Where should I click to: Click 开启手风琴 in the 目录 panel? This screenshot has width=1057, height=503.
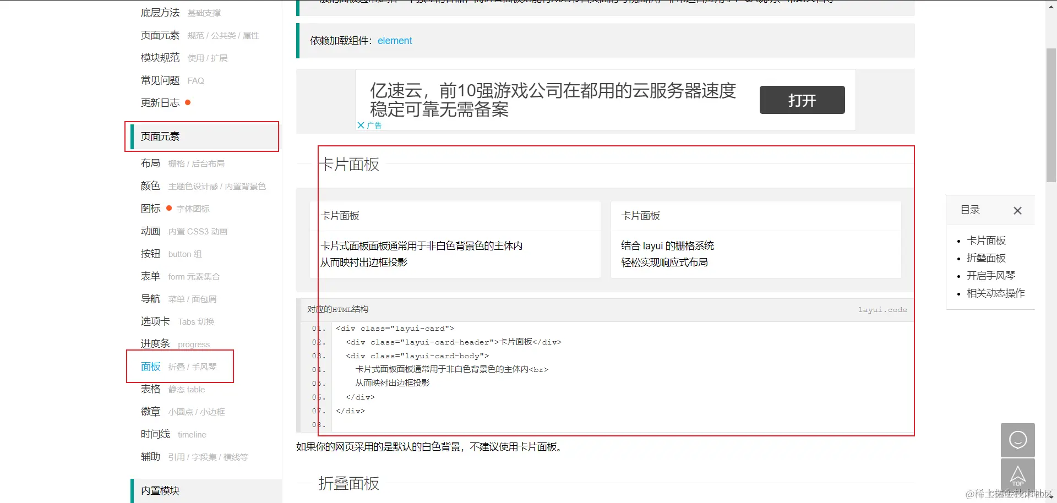click(x=991, y=275)
